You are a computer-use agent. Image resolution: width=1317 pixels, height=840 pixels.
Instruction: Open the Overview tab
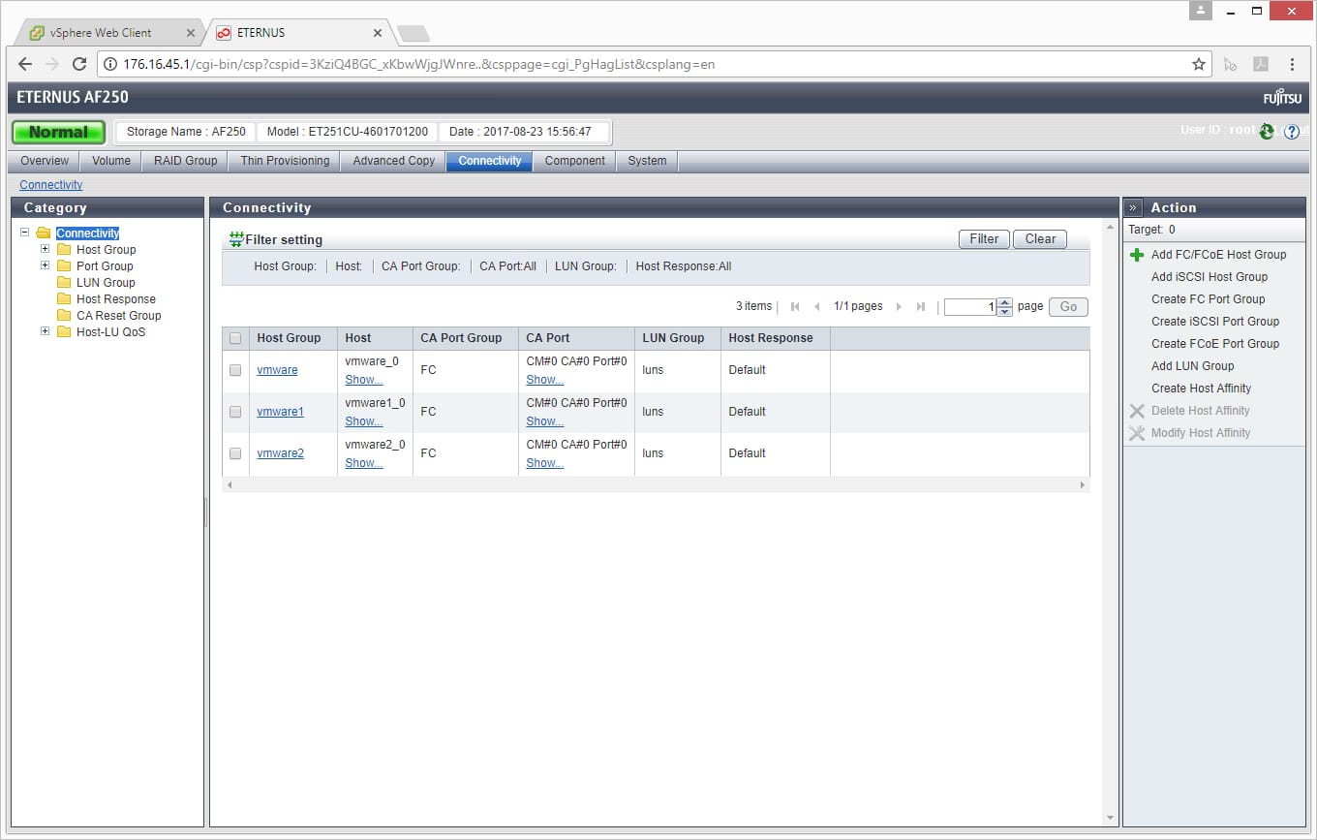[x=45, y=161]
